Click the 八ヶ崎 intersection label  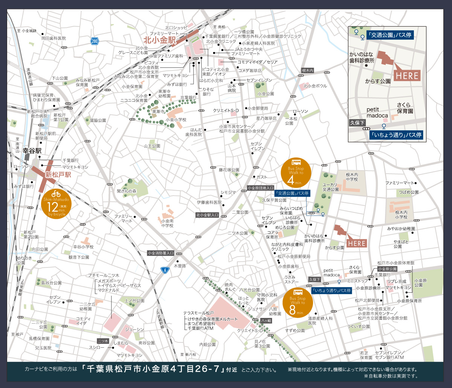tap(267, 320)
